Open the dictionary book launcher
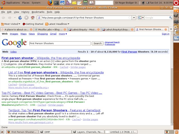 coord(91,3)
